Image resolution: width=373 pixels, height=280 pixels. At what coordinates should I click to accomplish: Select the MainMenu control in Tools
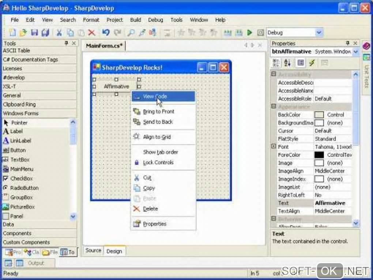pos(36,169)
